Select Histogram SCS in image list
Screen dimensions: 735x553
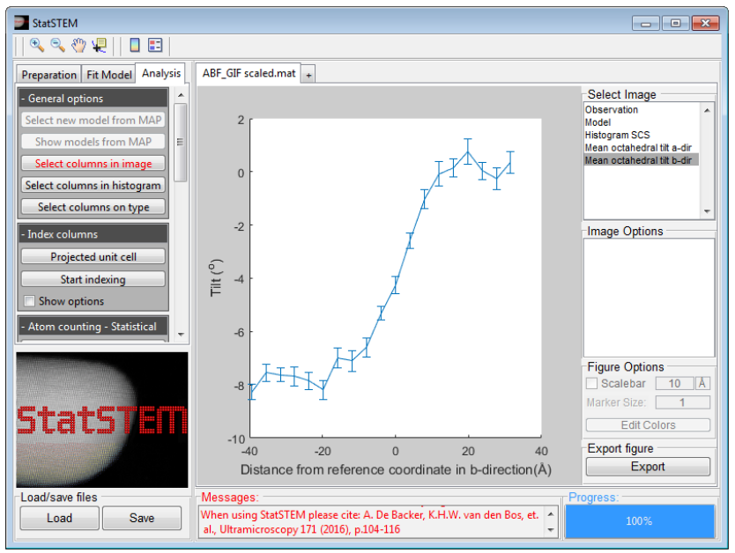[617, 135]
